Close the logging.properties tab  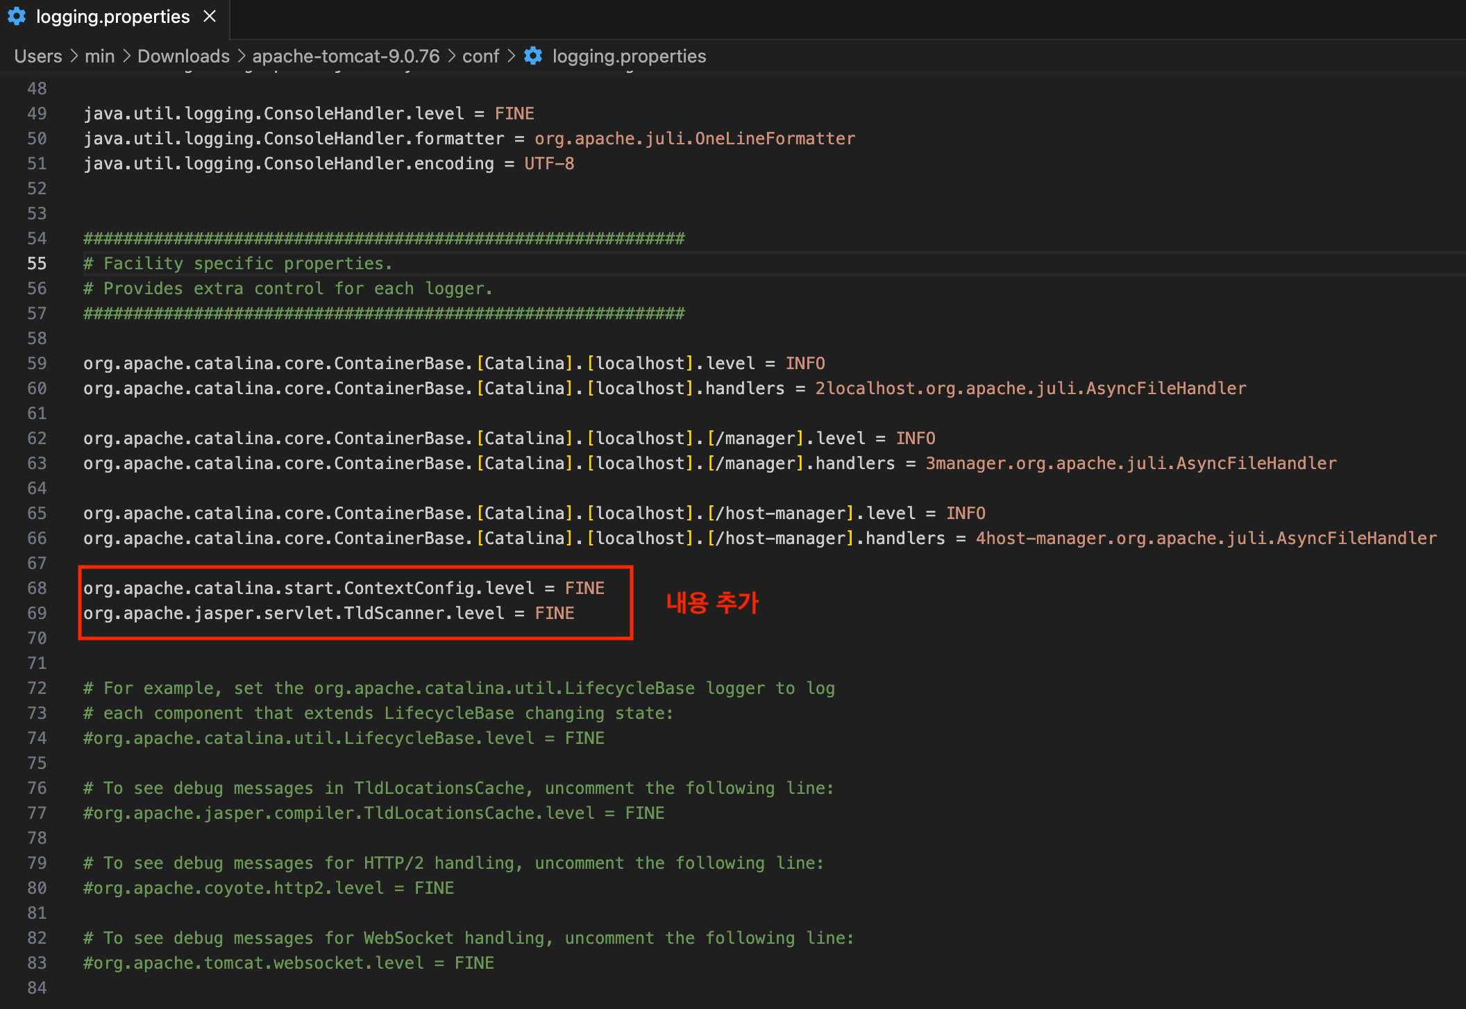tap(210, 17)
